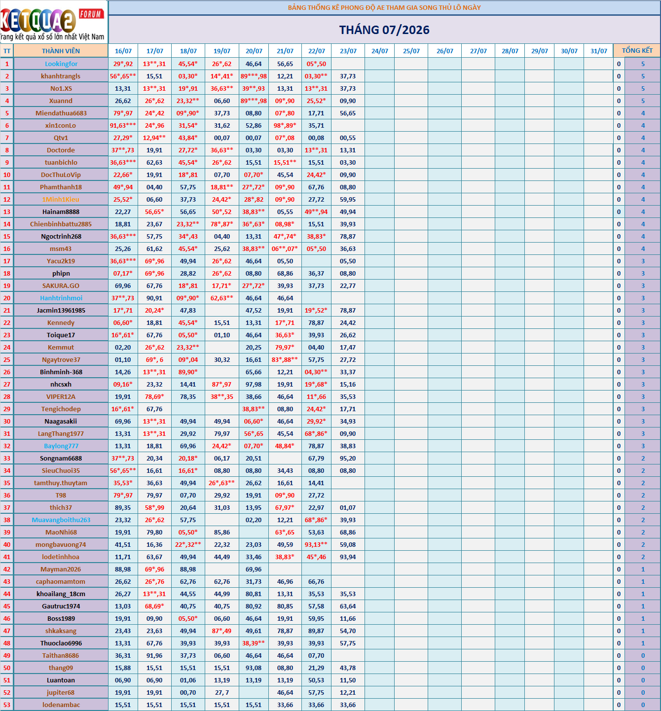The width and height of the screenshot is (661, 711).
Task: Select member Jacmin13961985
Action: click(x=61, y=310)
